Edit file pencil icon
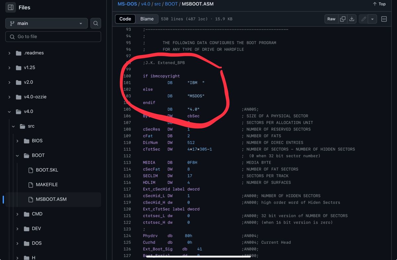397x260 pixels. click(x=364, y=19)
